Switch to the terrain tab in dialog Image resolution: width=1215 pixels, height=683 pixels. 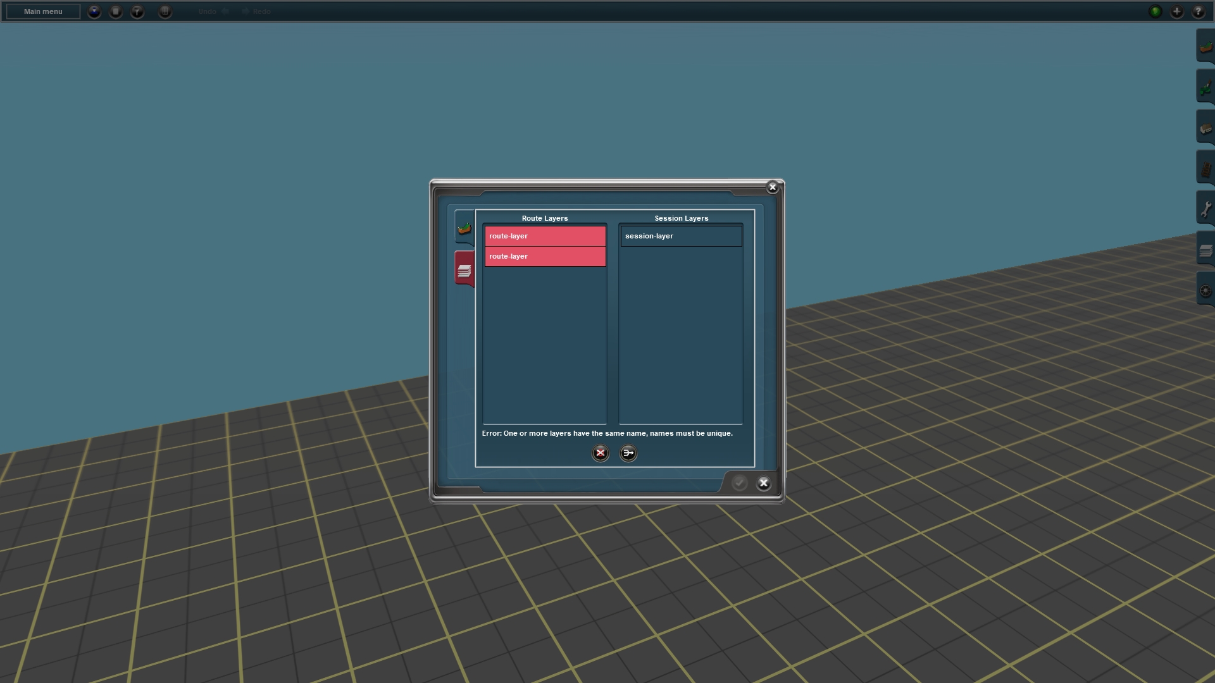464,228
